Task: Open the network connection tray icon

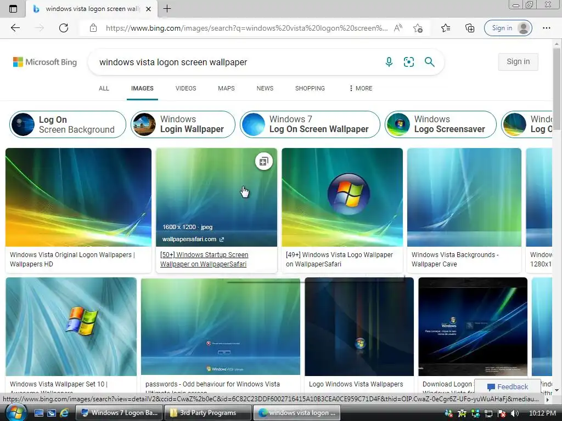Action: [x=488, y=413]
